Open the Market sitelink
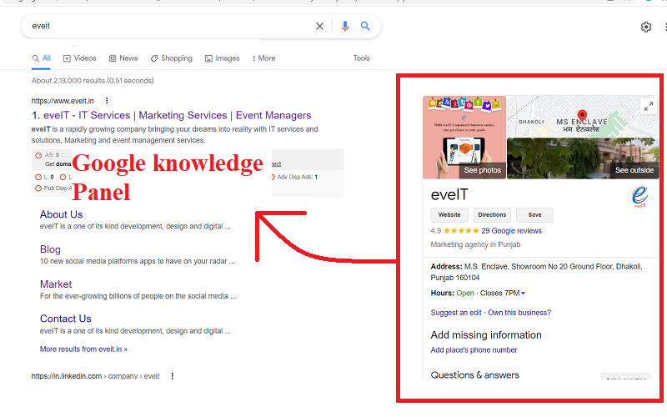This screenshot has height=417, width=667. 56,284
